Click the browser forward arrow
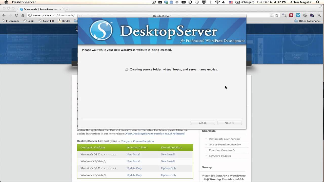324x182 pixels. pyautogui.click(x=10, y=15)
